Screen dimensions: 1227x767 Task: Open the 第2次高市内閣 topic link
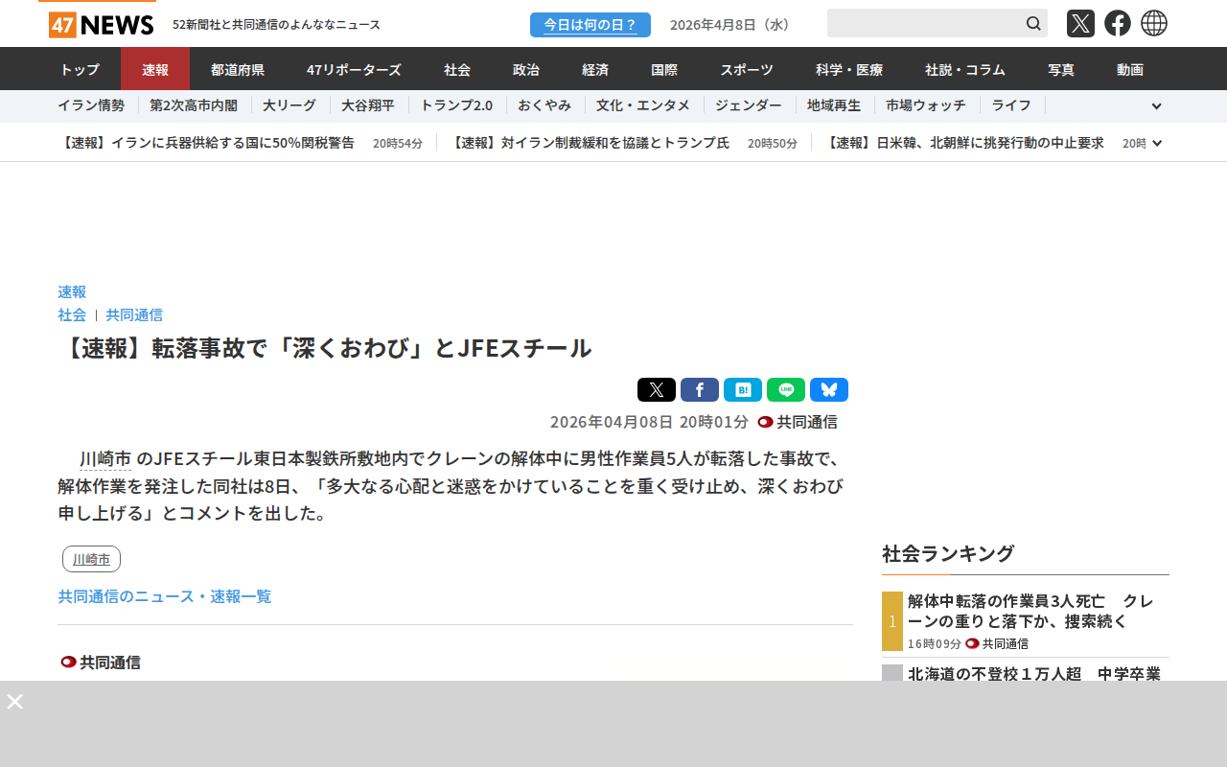pyautogui.click(x=194, y=105)
